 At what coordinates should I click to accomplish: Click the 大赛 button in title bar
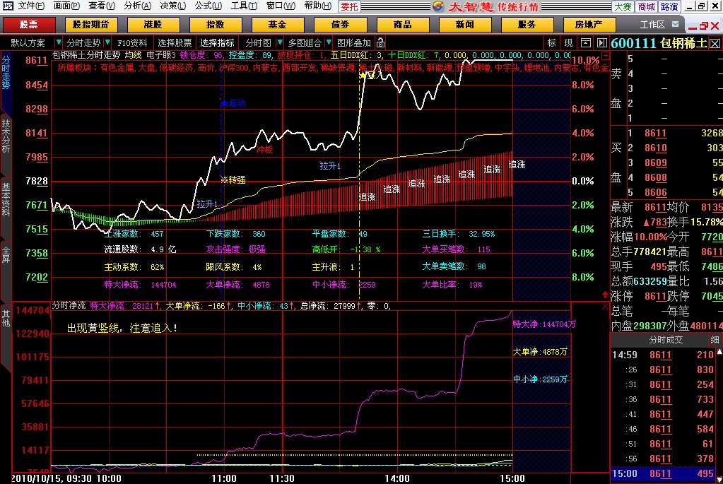(623, 6)
